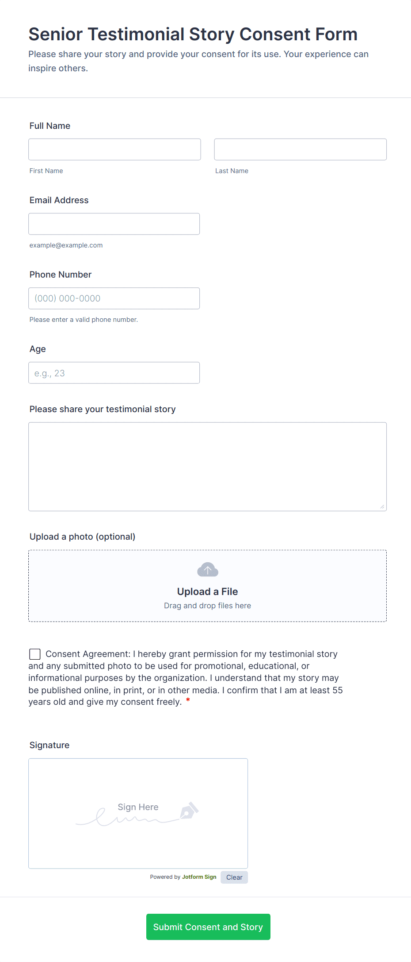Click the textarea resize handle corner
The width and height of the screenshot is (411, 962).
[x=382, y=506]
